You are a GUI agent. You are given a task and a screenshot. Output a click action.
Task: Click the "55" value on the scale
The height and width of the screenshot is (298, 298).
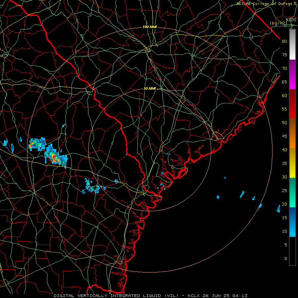[284, 109]
